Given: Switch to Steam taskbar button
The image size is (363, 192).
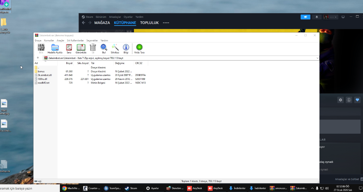Looking at the screenshot, I should (131, 188).
